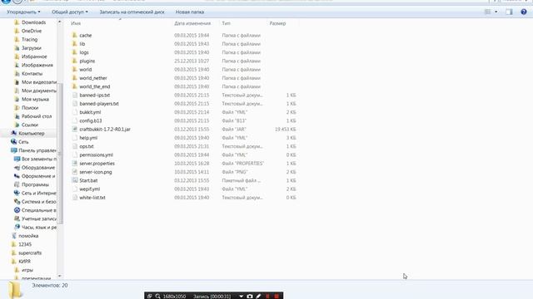Sort by the Тип column header
The height and width of the screenshot is (299, 533).
click(226, 23)
